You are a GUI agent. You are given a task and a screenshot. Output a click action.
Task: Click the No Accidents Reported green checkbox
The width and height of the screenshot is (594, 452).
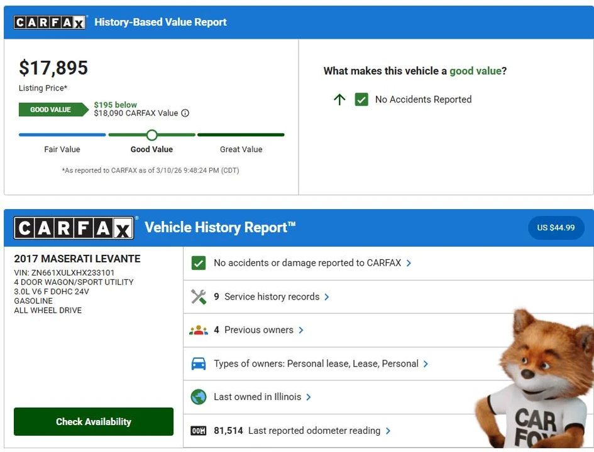click(x=361, y=99)
